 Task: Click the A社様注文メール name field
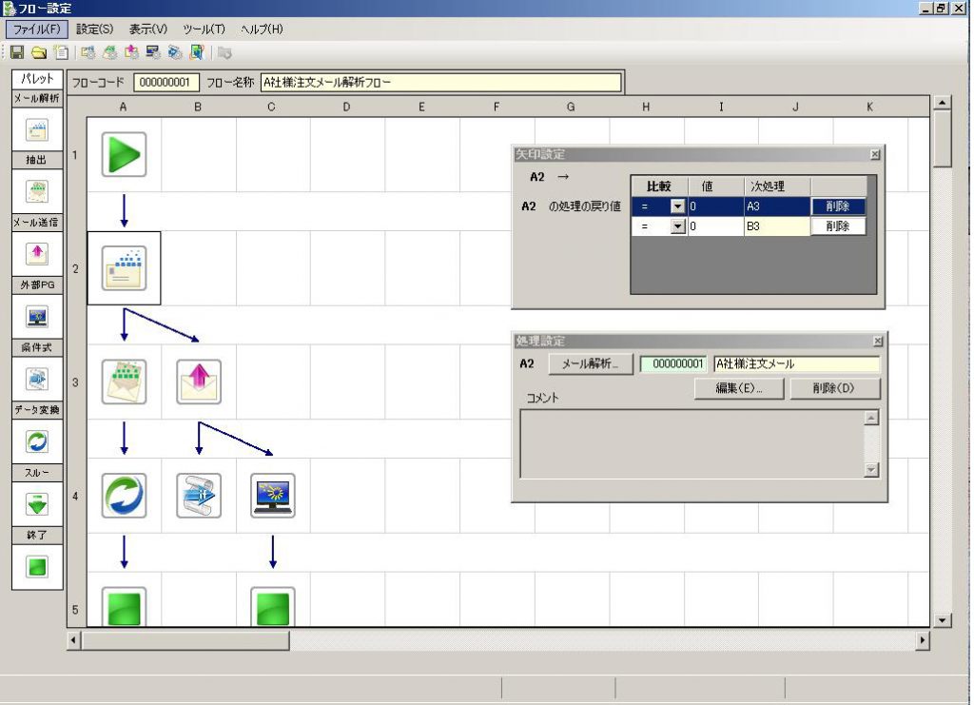click(797, 364)
